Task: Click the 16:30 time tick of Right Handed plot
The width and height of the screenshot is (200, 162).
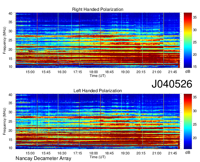Action: click(62, 72)
